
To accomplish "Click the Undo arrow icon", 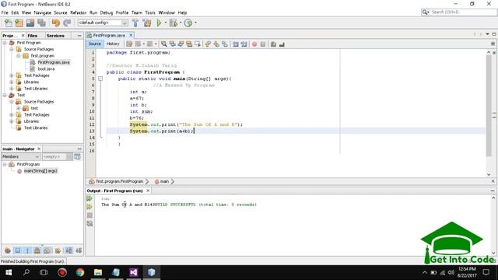I will 55,23.
